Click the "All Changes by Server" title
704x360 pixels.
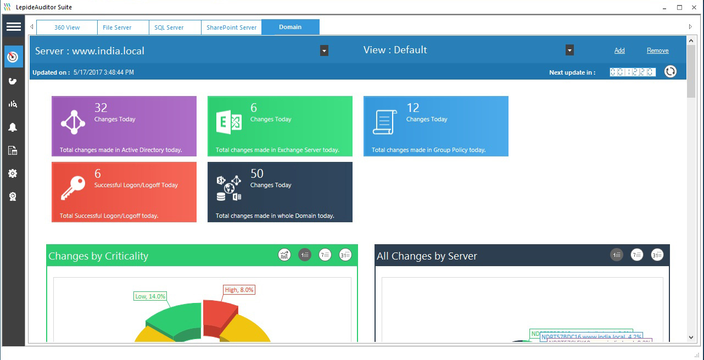pyautogui.click(x=427, y=256)
